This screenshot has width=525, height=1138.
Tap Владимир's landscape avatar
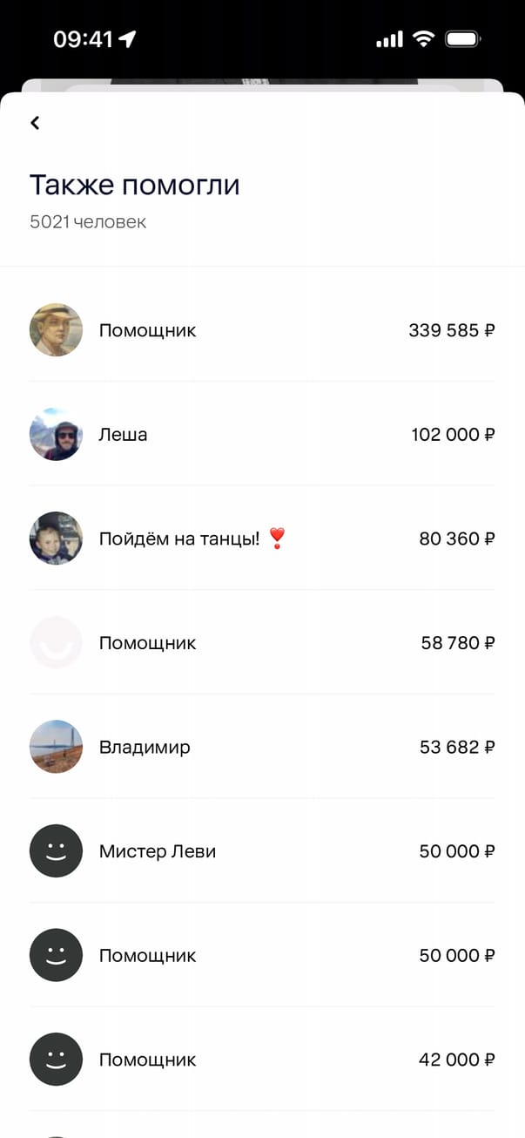[x=56, y=747]
